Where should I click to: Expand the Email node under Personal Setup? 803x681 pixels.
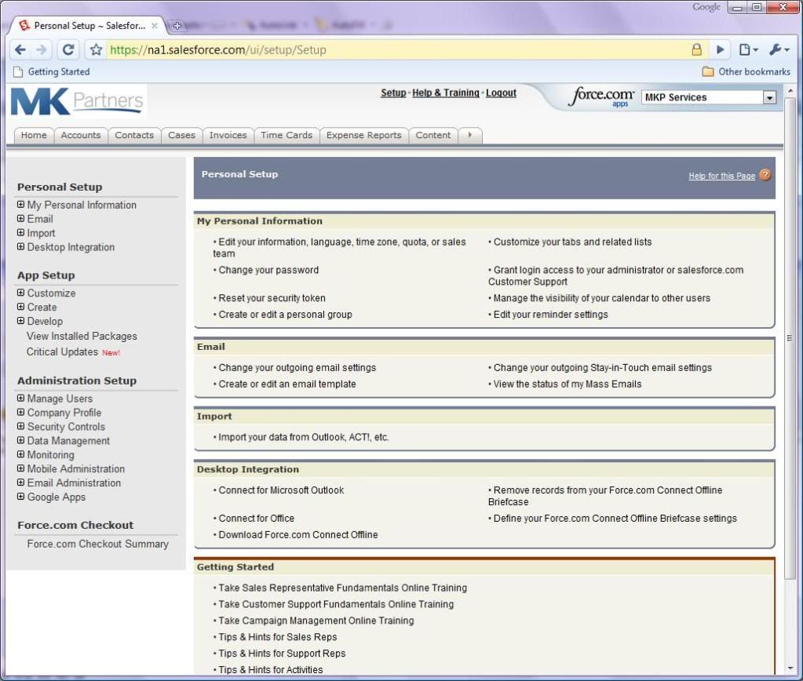[x=20, y=219]
